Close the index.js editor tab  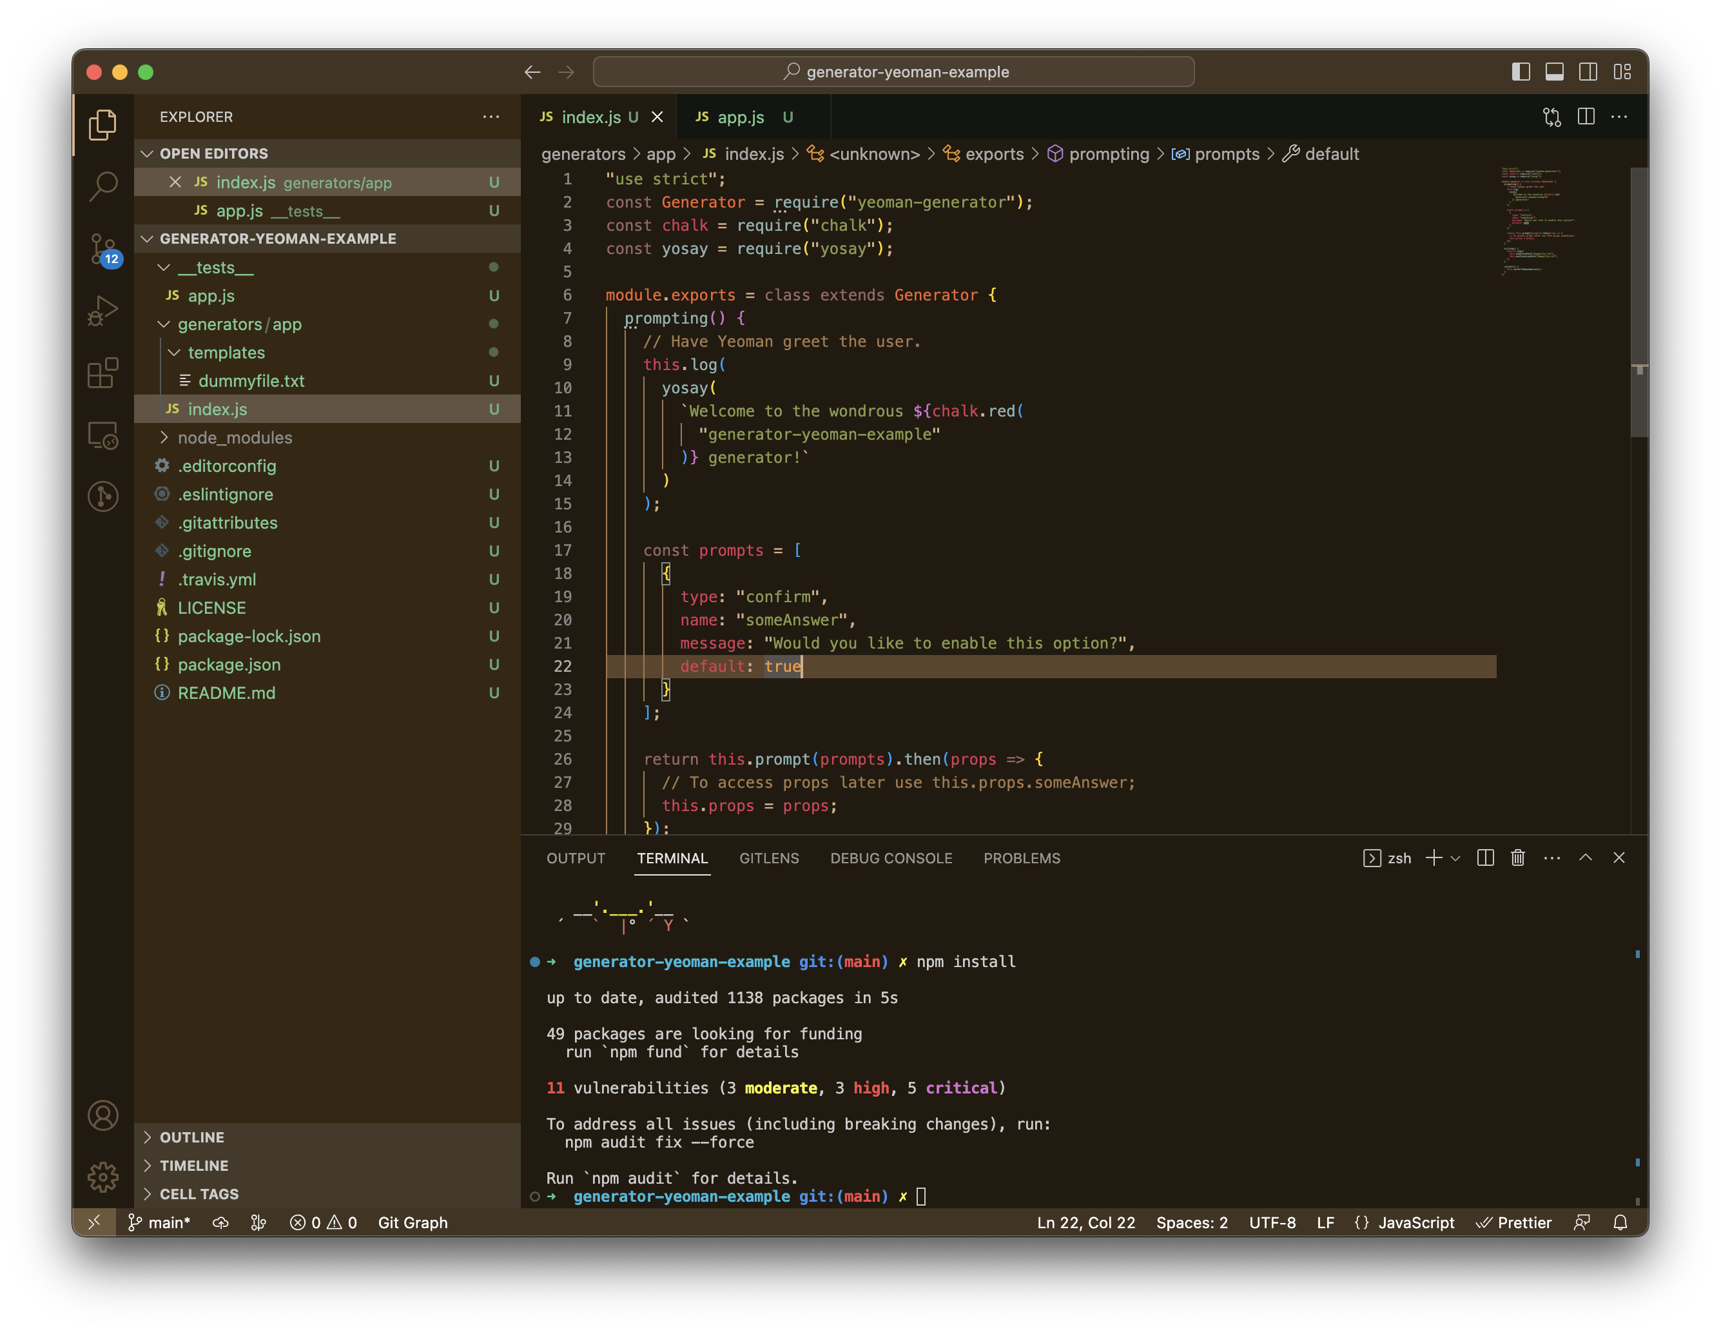(x=657, y=117)
